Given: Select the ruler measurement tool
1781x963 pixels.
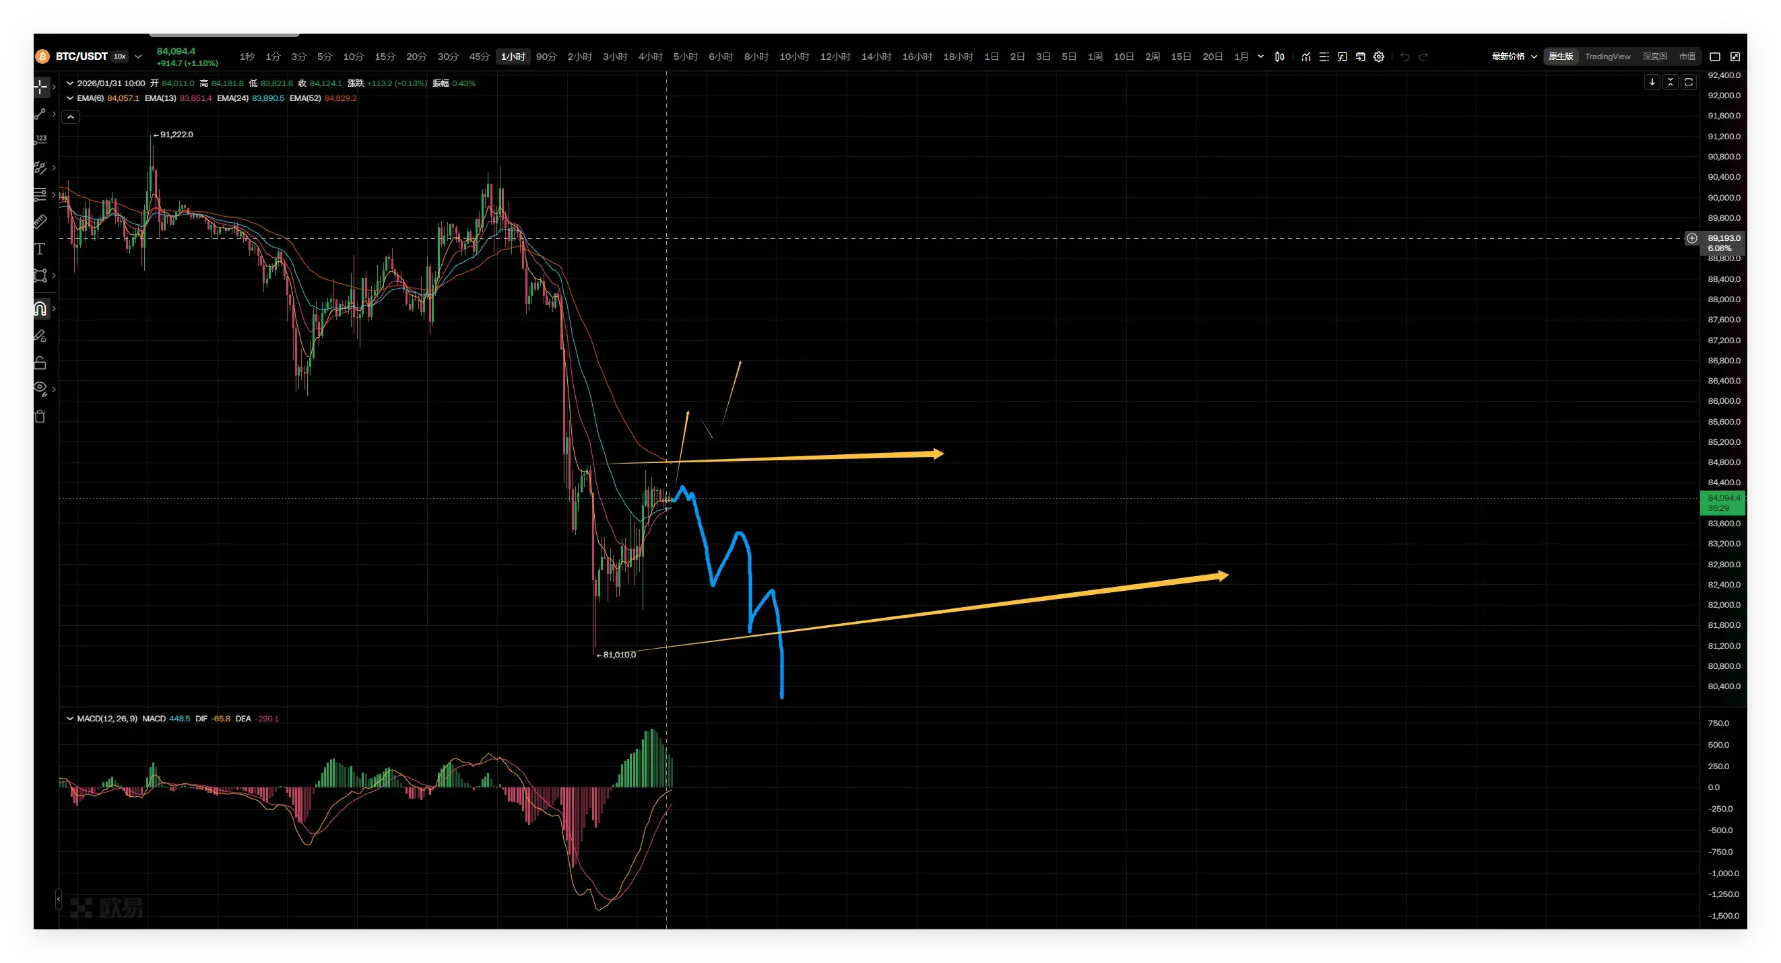Looking at the screenshot, I should (40, 222).
